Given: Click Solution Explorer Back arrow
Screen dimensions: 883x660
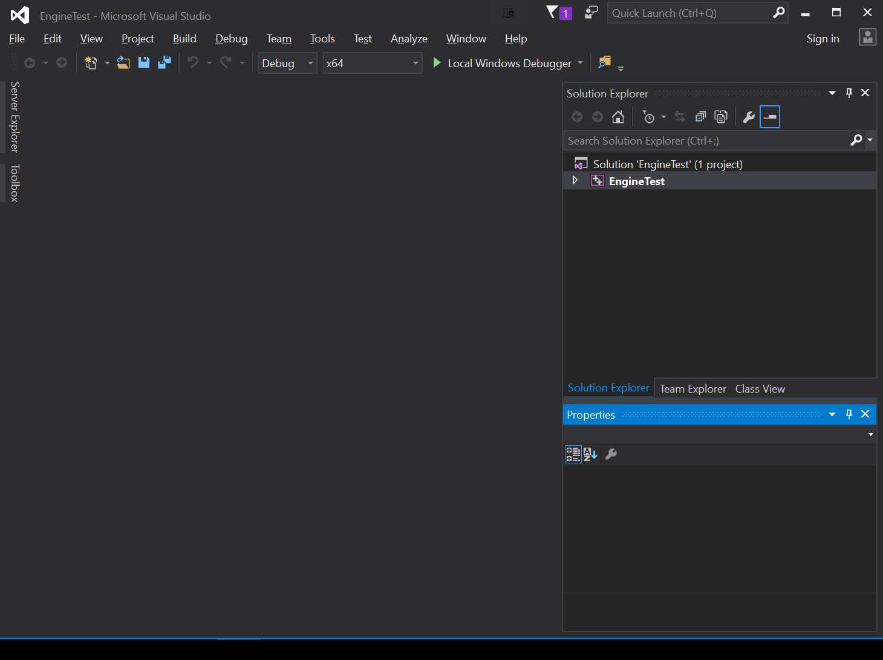Looking at the screenshot, I should point(577,117).
